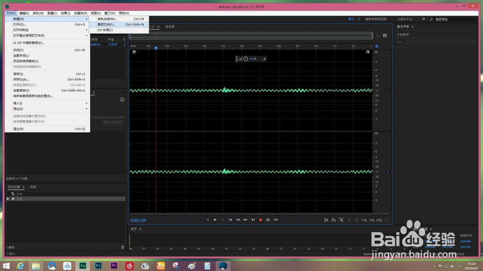Image resolution: width=483 pixels, height=271 pixels.
Task: Click zoom in at out-point icon
Action: point(372,220)
